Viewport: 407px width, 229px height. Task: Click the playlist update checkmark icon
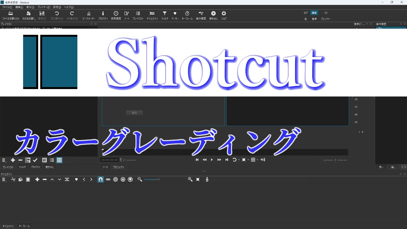click(35, 160)
